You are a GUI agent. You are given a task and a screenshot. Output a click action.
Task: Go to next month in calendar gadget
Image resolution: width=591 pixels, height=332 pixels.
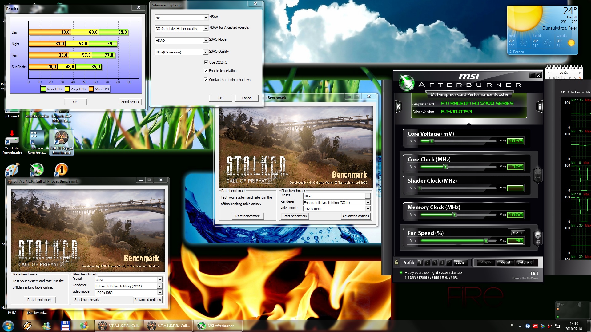point(580,73)
